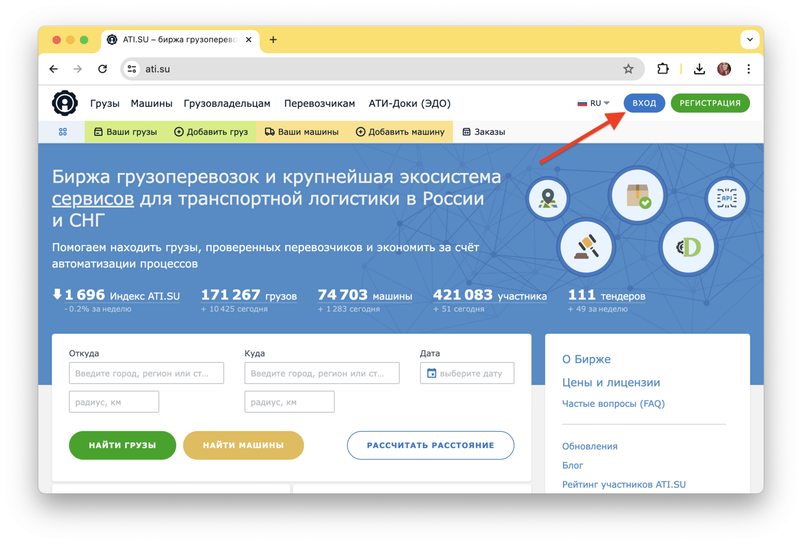Open the Блог link
Screen dimensions: 802x544
pos(572,465)
